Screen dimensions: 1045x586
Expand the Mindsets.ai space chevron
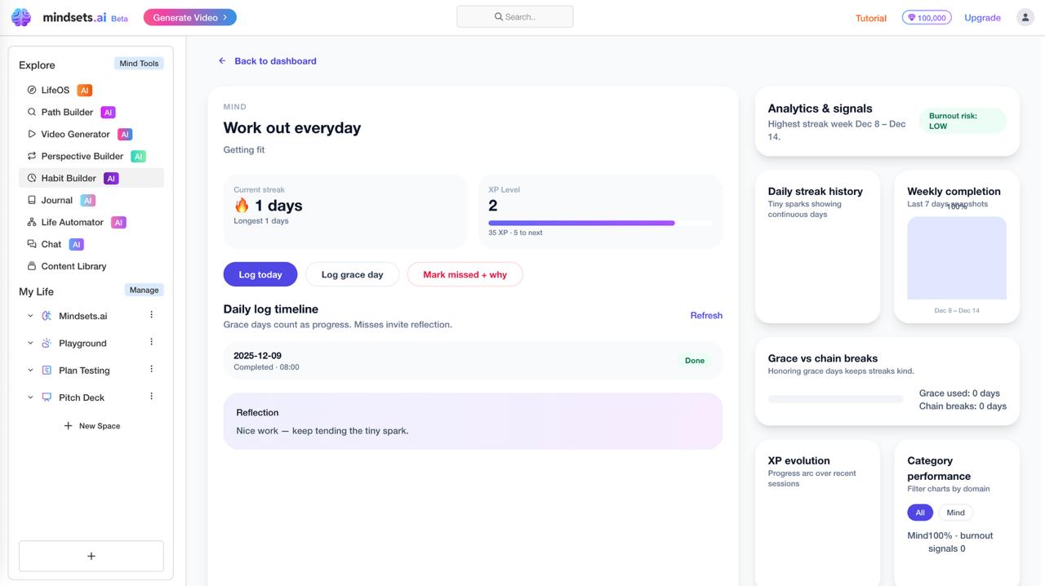click(x=30, y=316)
